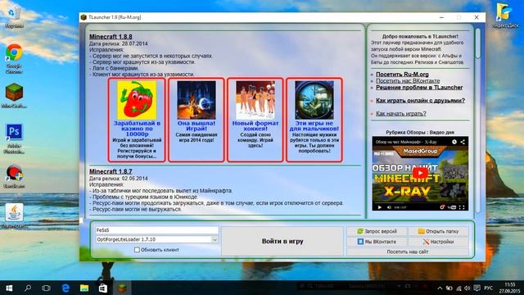The image size is (524, 295).
Task: Play the X-Ray video with YouTube button
Action: [x=420, y=173]
